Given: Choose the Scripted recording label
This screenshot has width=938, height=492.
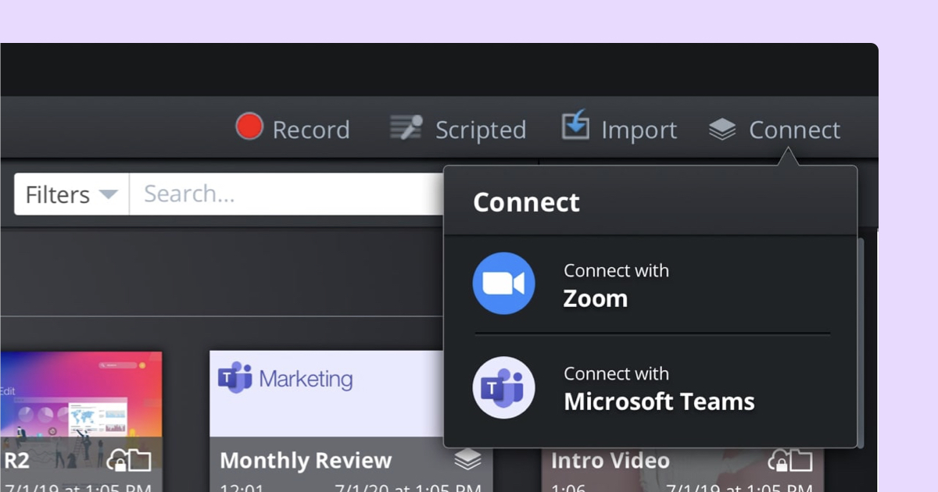Looking at the screenshot, I should [480, 130].
